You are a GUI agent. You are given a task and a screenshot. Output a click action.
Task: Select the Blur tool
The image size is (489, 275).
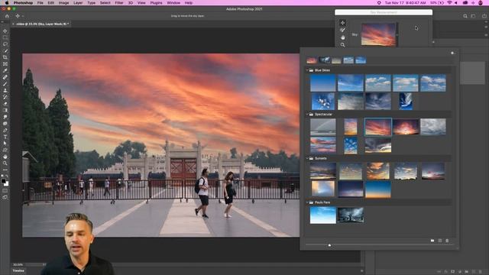[5, 117]
